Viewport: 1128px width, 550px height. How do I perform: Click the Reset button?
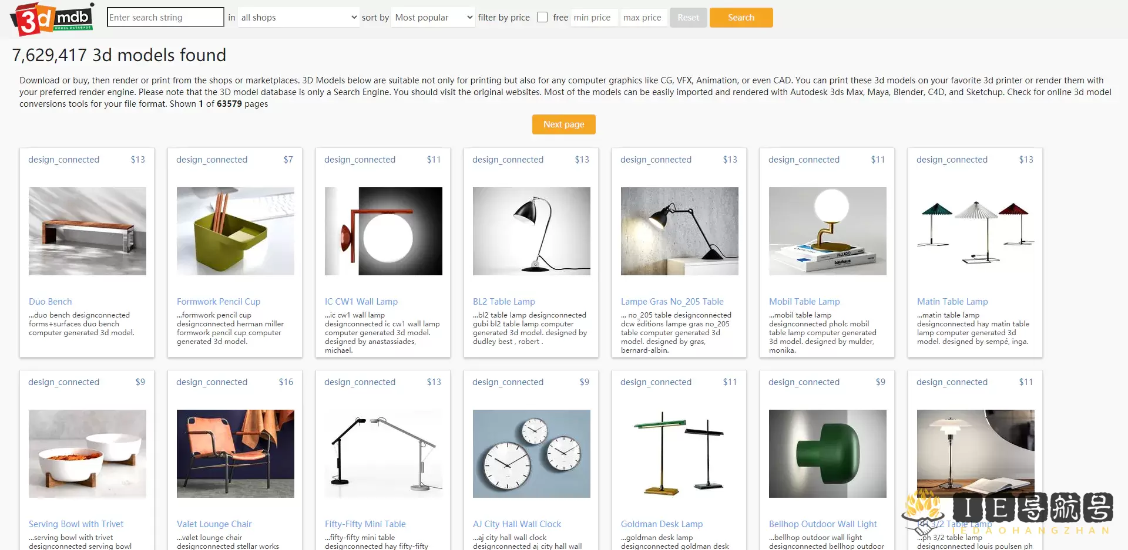click(688, 18)
